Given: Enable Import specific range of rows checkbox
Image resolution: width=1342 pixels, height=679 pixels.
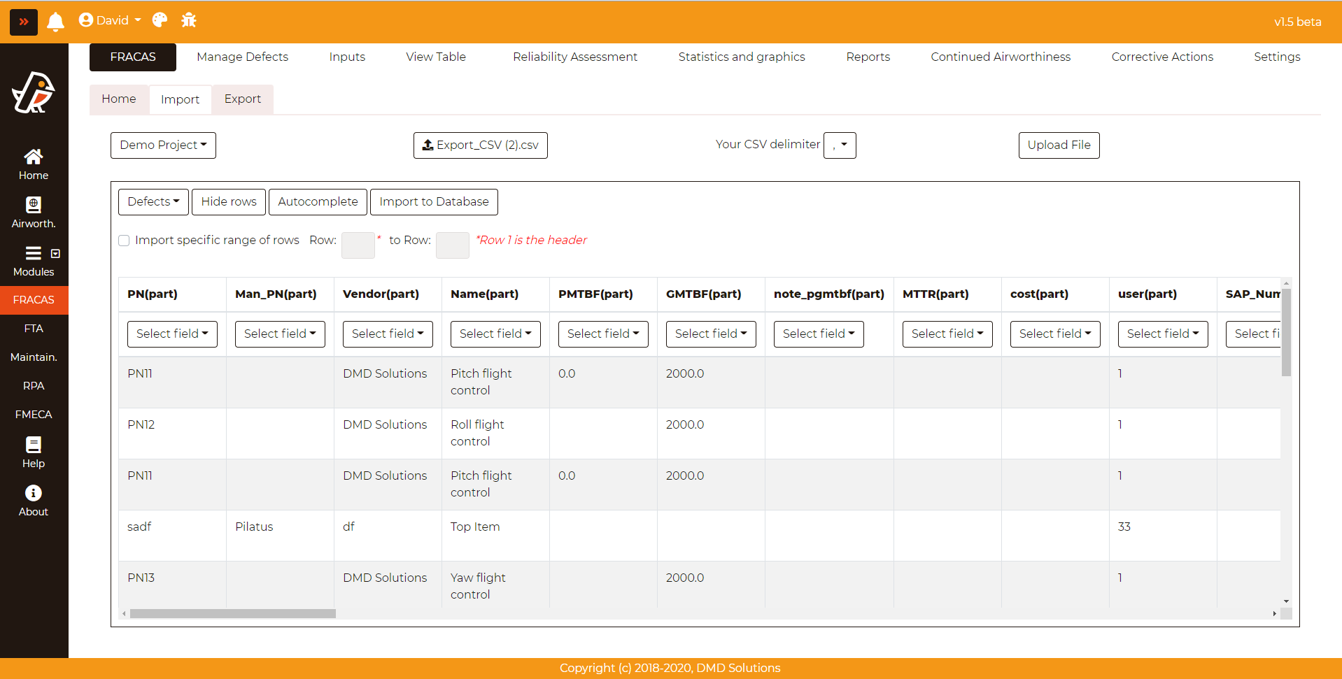Looking at the screenshot, I should (x=124, y=241).
